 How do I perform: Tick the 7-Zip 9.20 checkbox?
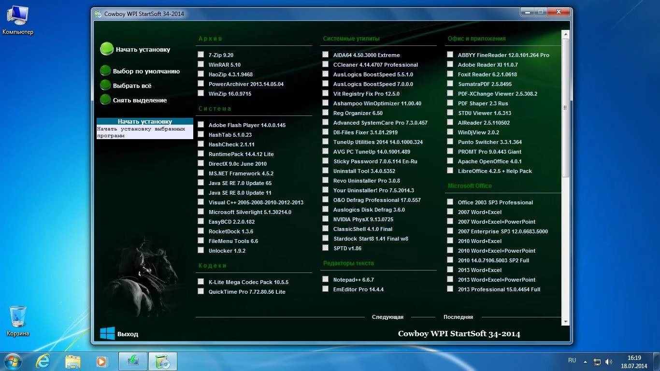click(201, 55)
